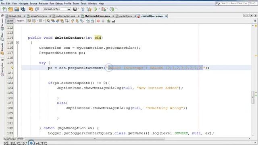
Task: Click the editor vertical scrollbar thumb
Action: click(253, 97)
